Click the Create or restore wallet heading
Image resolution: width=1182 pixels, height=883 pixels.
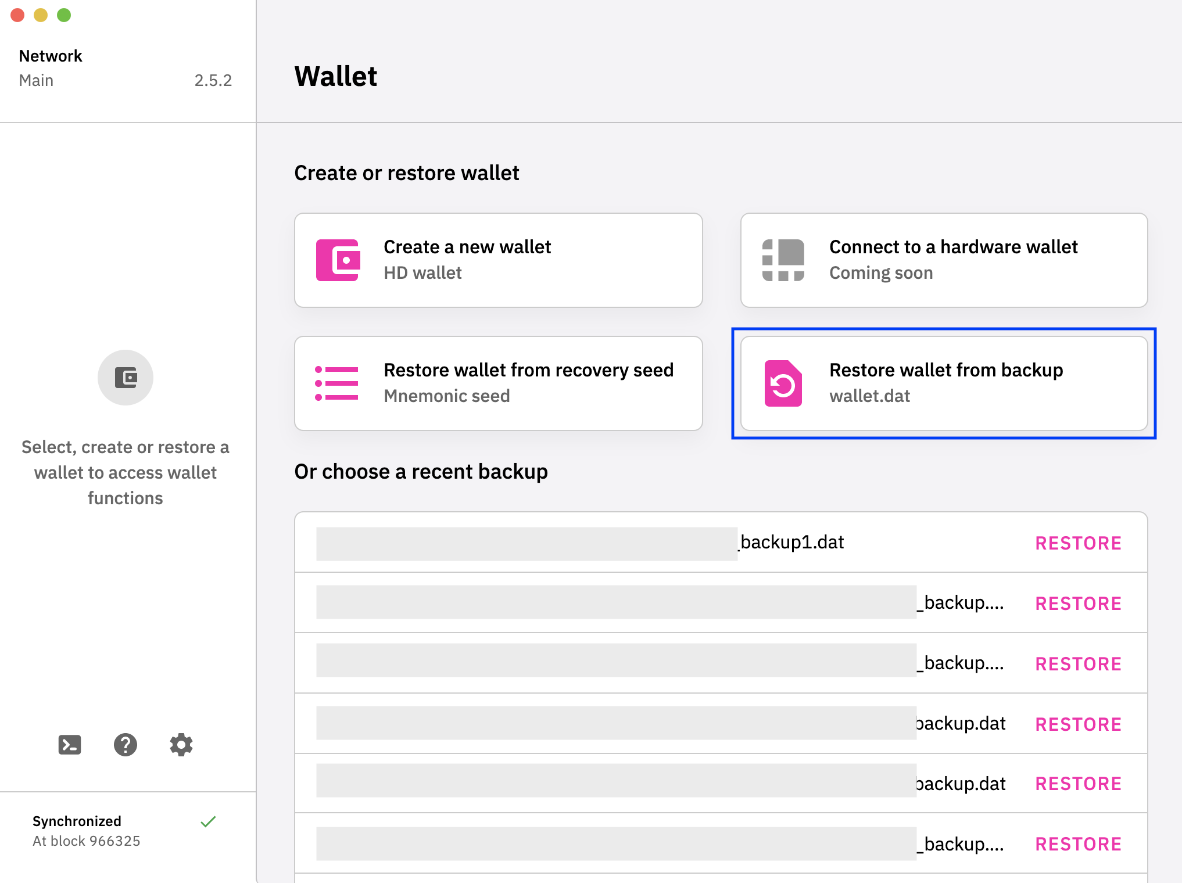point(407,173)
